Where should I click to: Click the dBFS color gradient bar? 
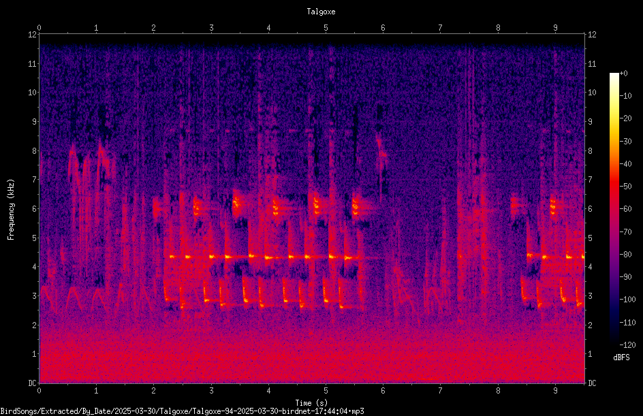(x=614, y=209)
